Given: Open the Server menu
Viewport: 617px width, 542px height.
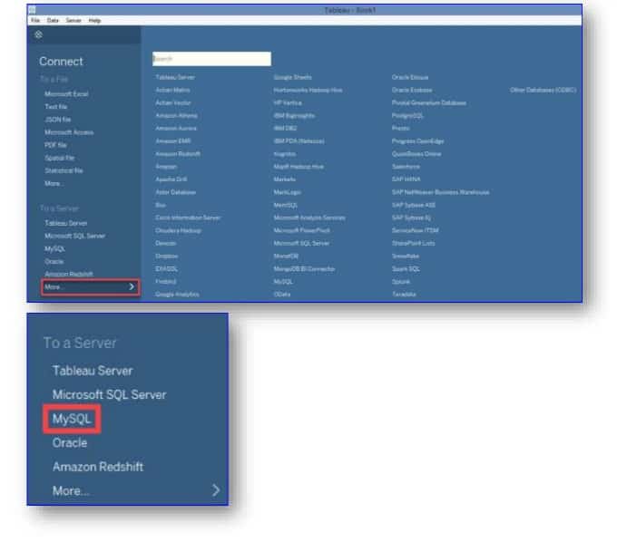Looking at the screenshot, I should (x=73, y=21).
